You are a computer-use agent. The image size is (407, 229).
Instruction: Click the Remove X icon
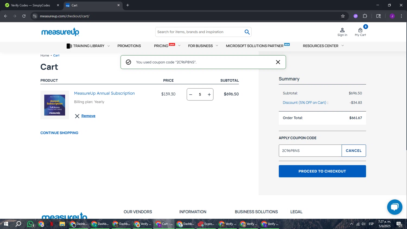(x=77, y=116)
